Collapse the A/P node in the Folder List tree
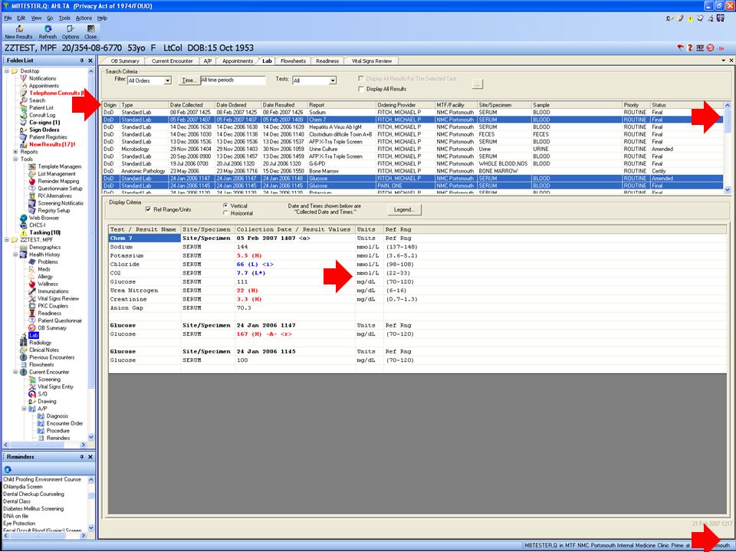Image resolution: width=736 pixels, height=552 pixels. click(24, 409)
